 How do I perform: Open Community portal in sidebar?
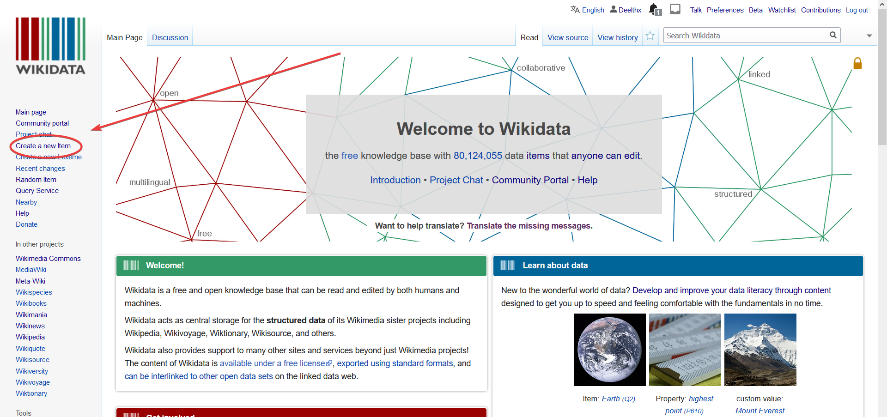[x=42, y=123]
